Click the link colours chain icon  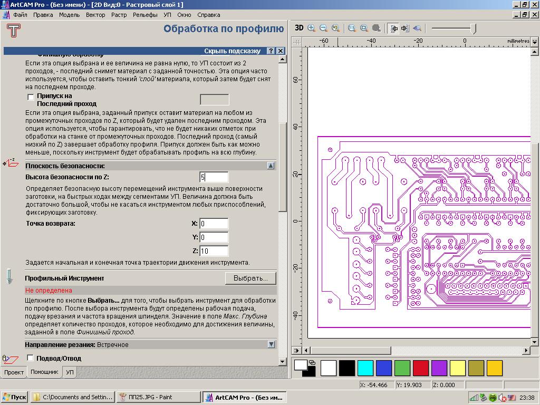(x=312, y=362)
